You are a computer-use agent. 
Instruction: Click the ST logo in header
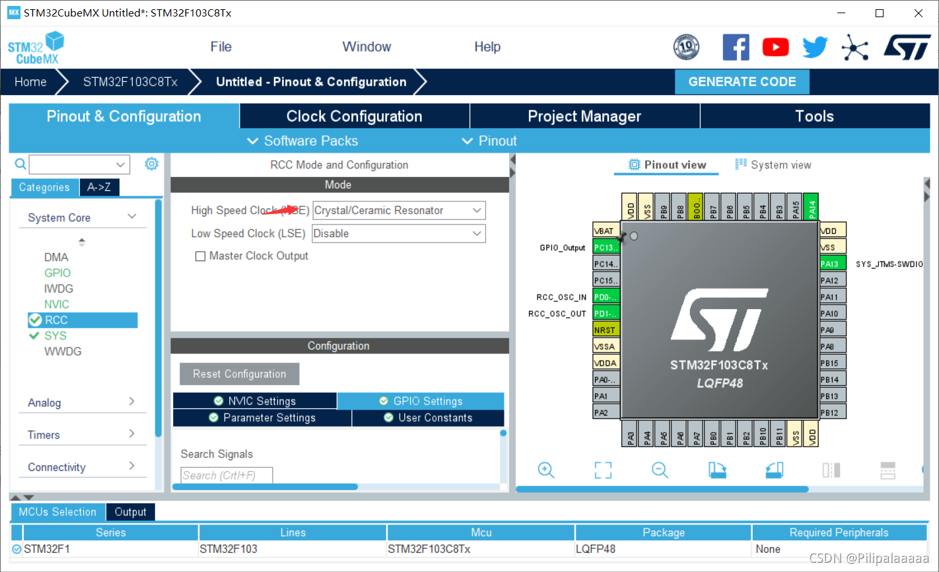(907, 47)
